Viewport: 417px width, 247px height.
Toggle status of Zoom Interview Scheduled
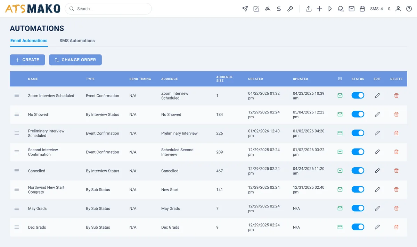pyautogui.click(x=358, y=95)
